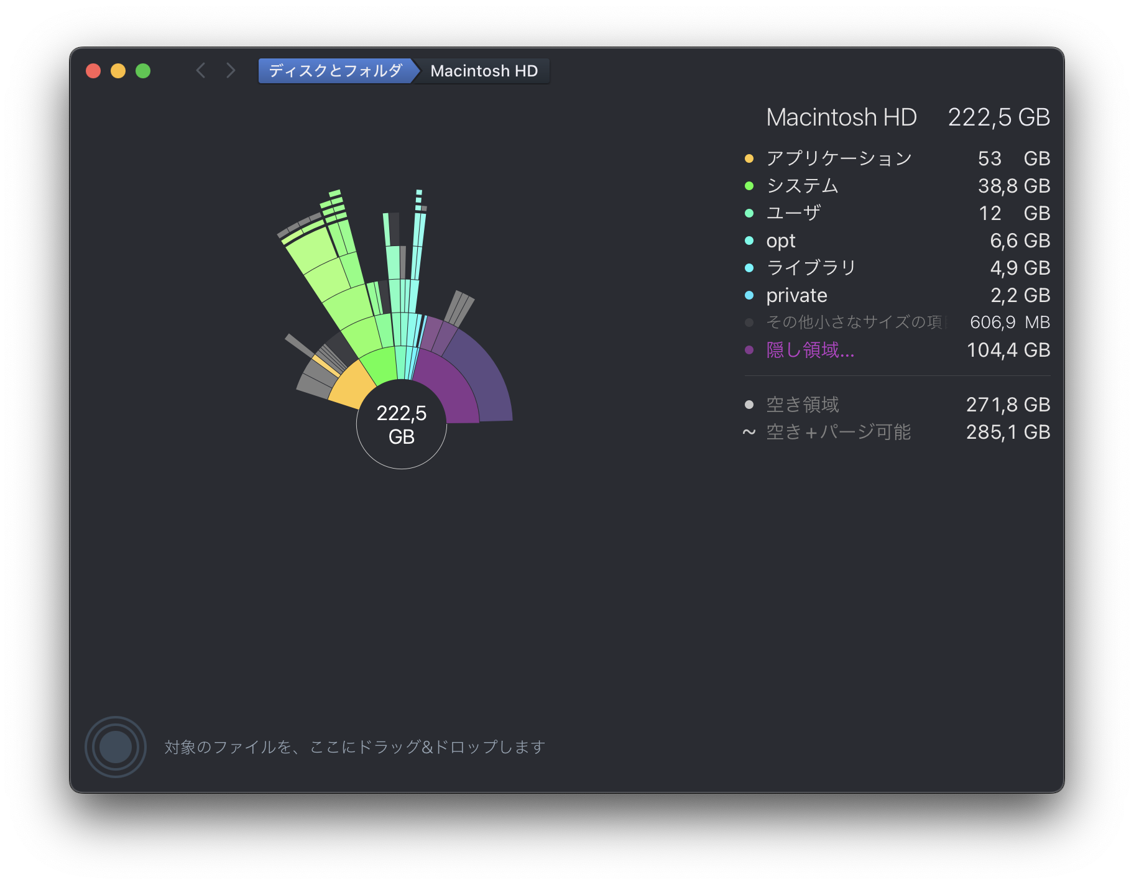Click the 222,5 GB center circle
1134x885 pixels.
point(402,424)
